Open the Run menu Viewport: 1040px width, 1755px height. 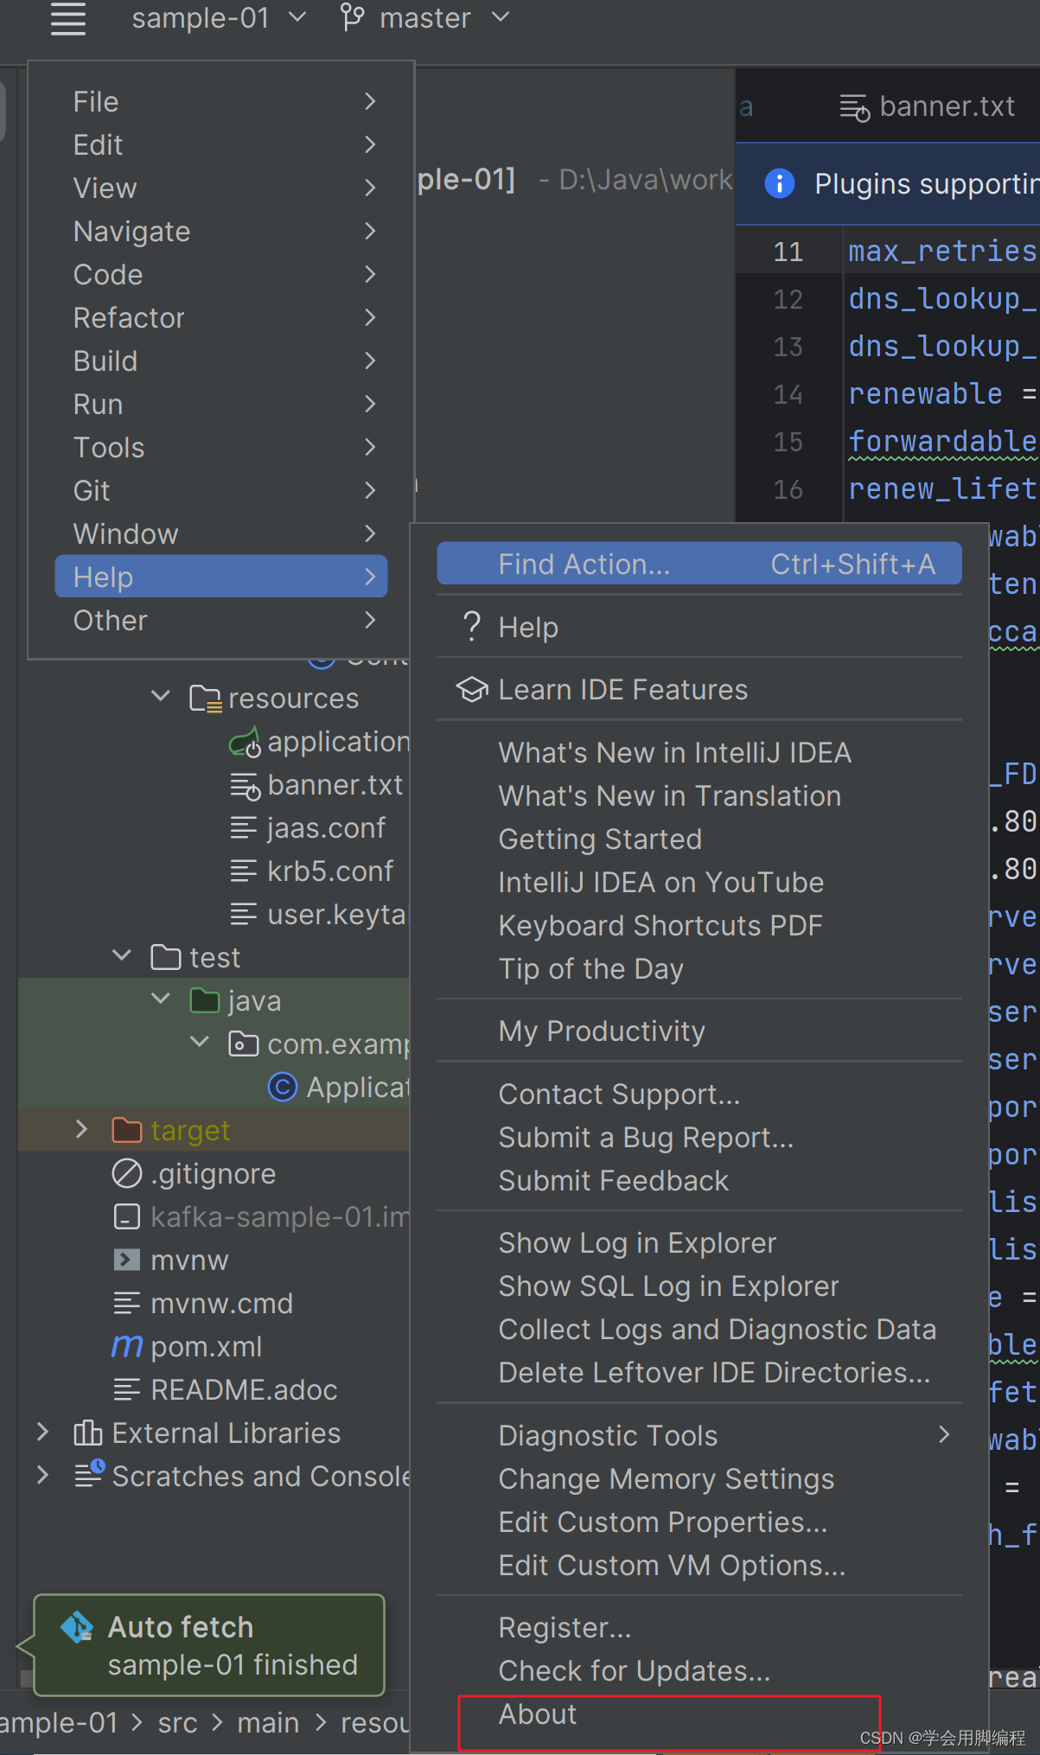click(x=221, y=404)
